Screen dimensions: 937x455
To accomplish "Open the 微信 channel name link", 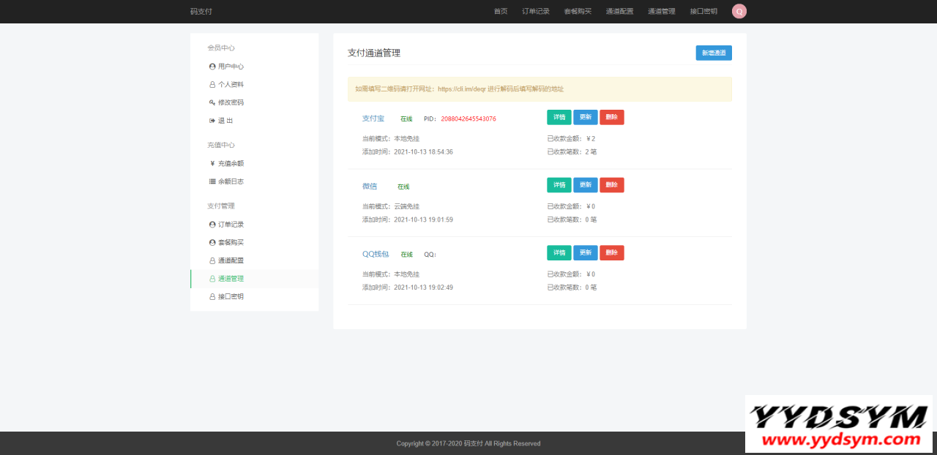I will (370, 187).
